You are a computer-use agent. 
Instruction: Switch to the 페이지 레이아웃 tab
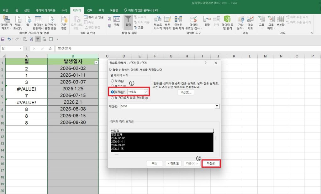click(x=45, y=10)
